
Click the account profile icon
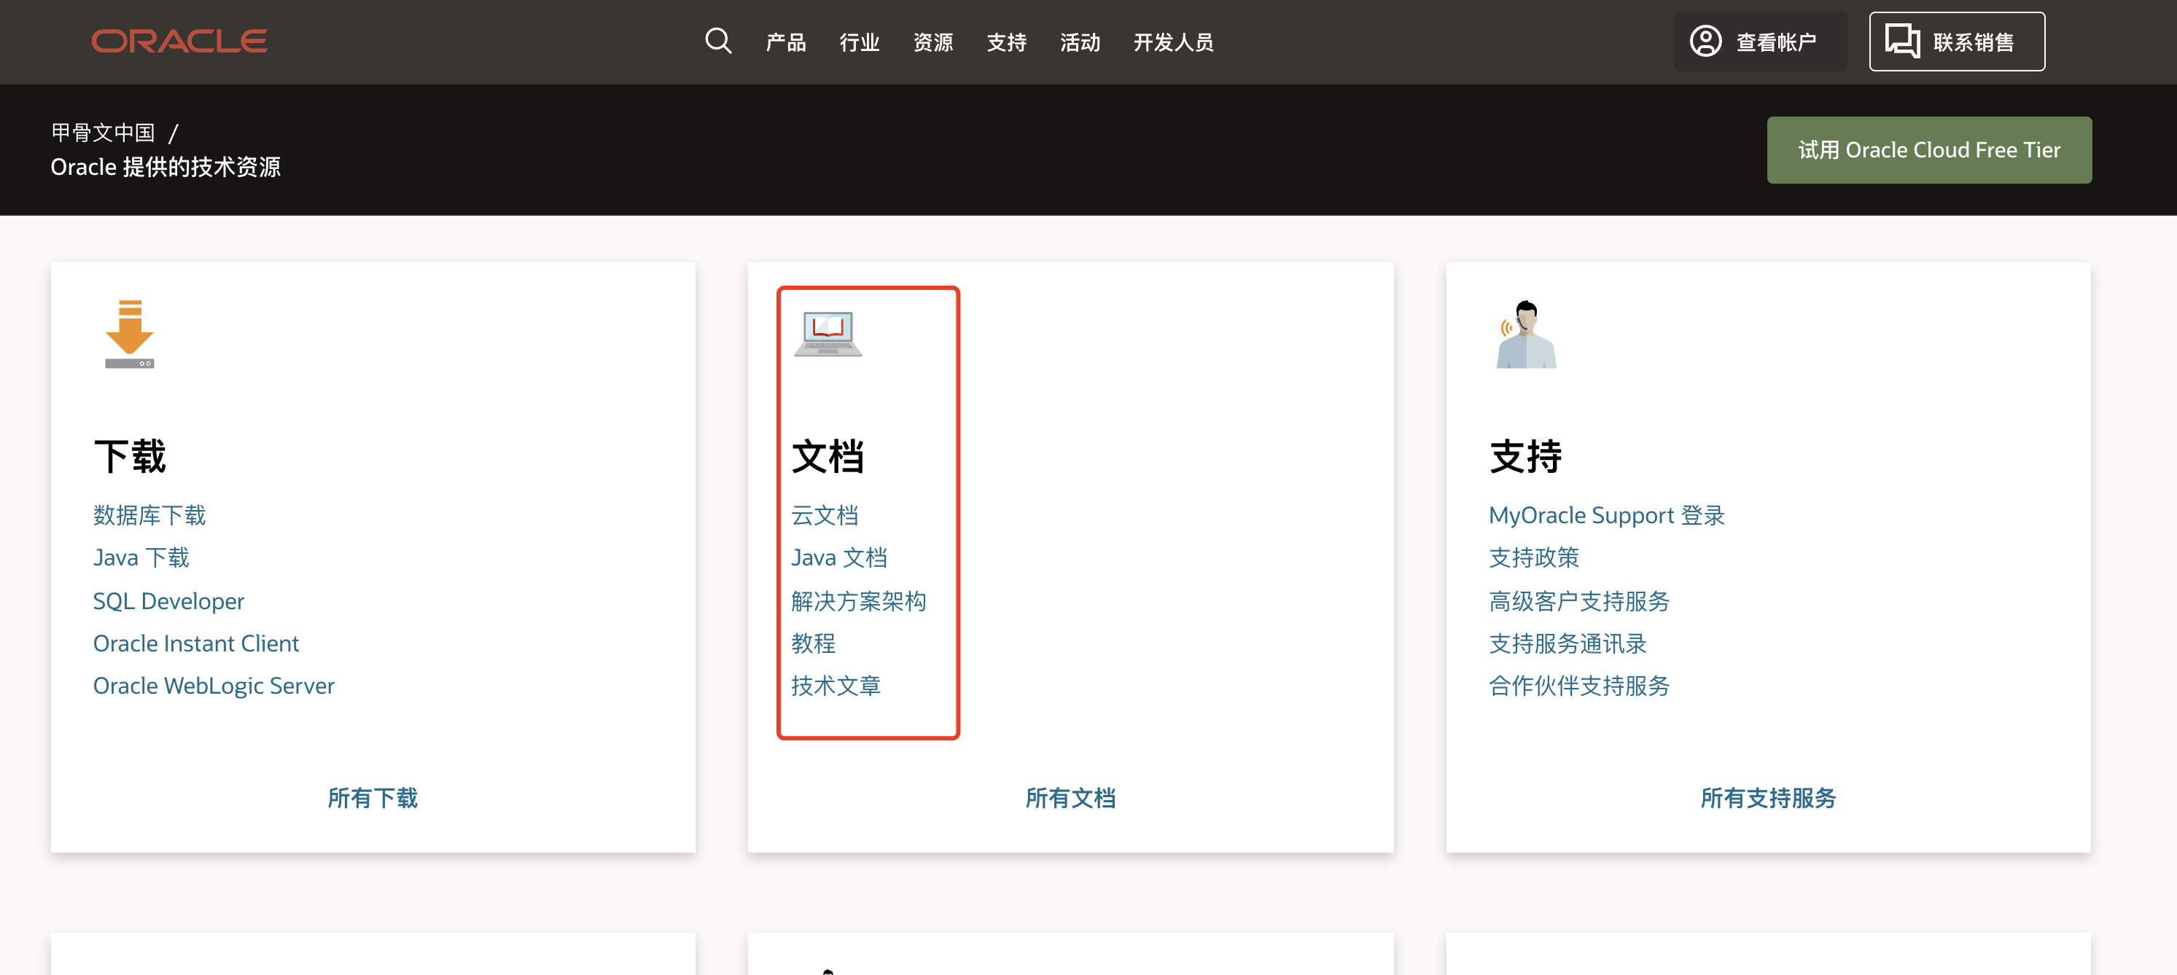click(1705, 41)
